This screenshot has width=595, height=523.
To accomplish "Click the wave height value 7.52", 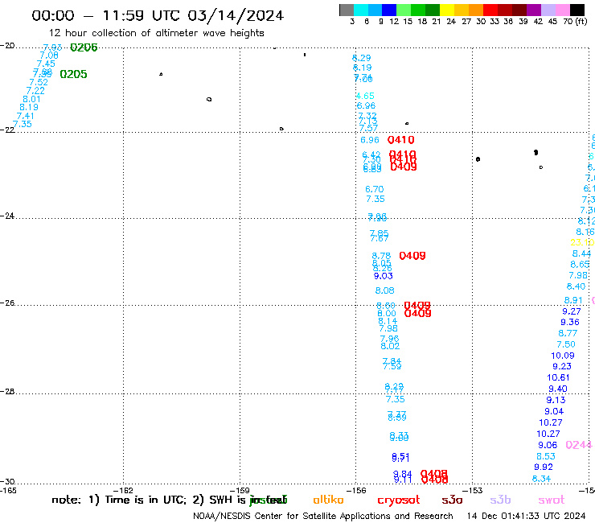I will [x=39, y=82].
